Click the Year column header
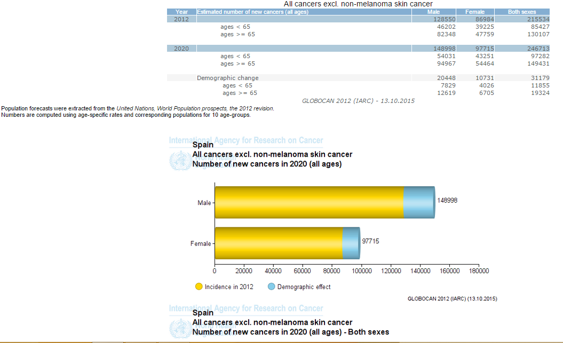The height and width of the screenshot is (343, 563). point(181,12)
